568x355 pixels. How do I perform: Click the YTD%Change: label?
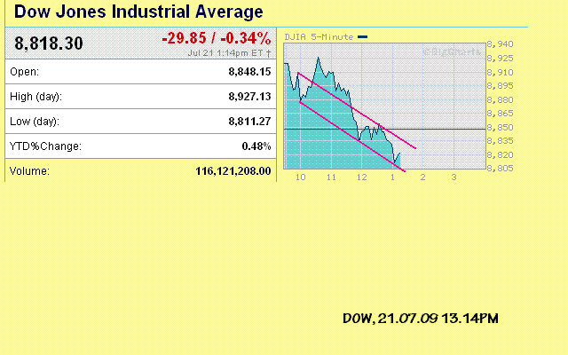[45, 146]
